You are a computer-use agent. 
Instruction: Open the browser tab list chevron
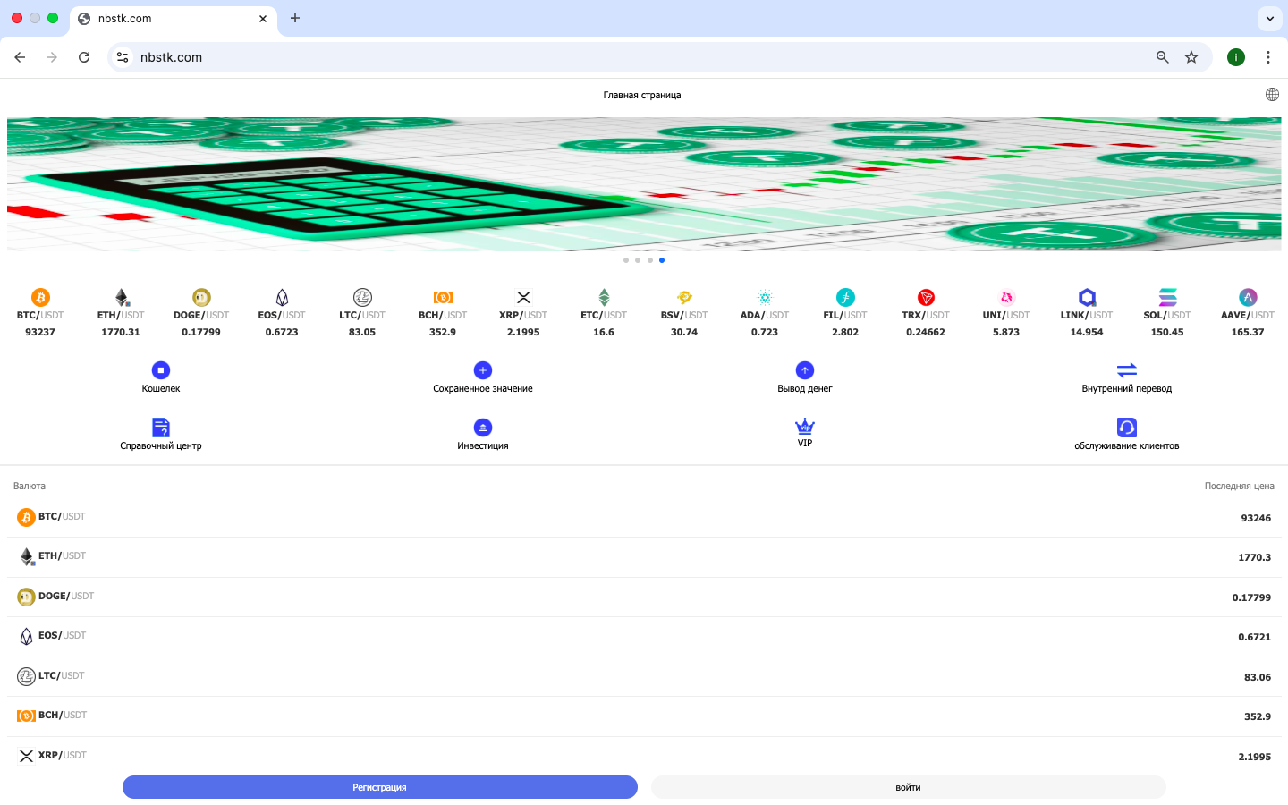coord(1270,18)
